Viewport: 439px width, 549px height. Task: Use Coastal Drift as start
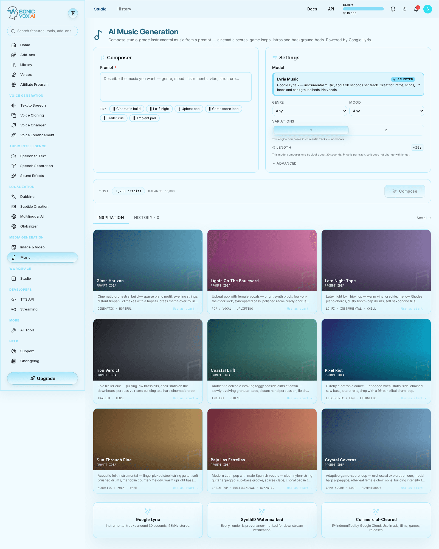(x=300, y=398)
